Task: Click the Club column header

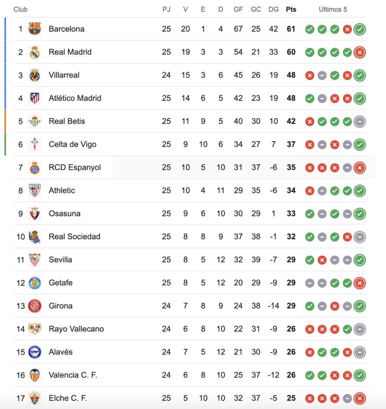Action: (20, 9)
